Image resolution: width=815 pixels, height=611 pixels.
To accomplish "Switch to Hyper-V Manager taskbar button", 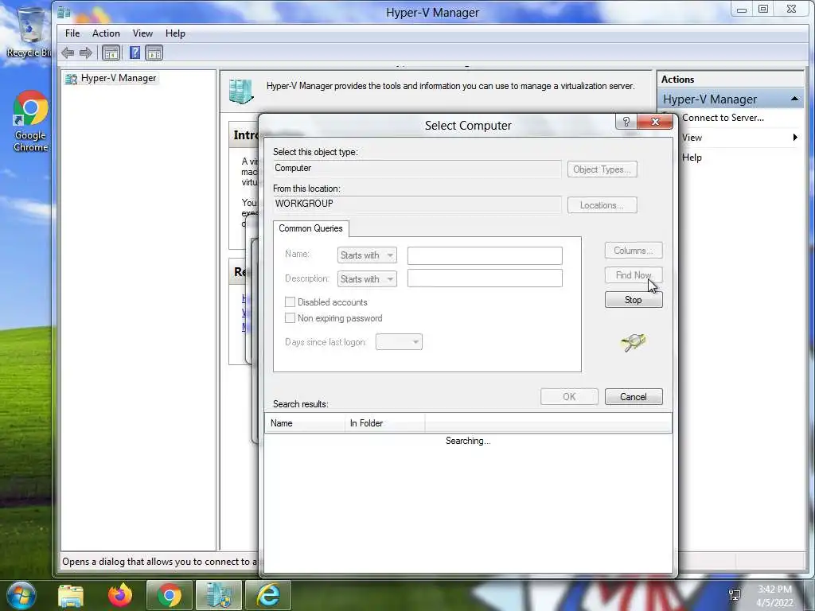I will coord(219,595).
